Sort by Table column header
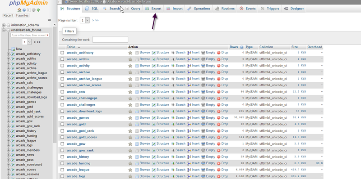 point(71,47)
